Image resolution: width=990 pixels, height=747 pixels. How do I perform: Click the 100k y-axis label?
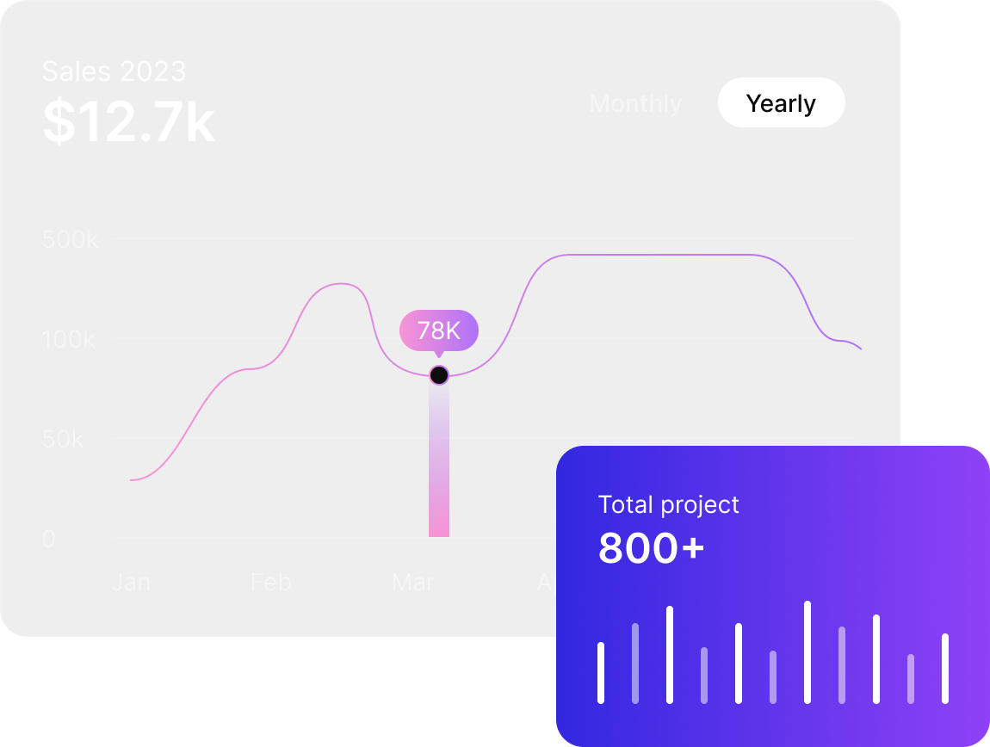[x=68, y=339]
